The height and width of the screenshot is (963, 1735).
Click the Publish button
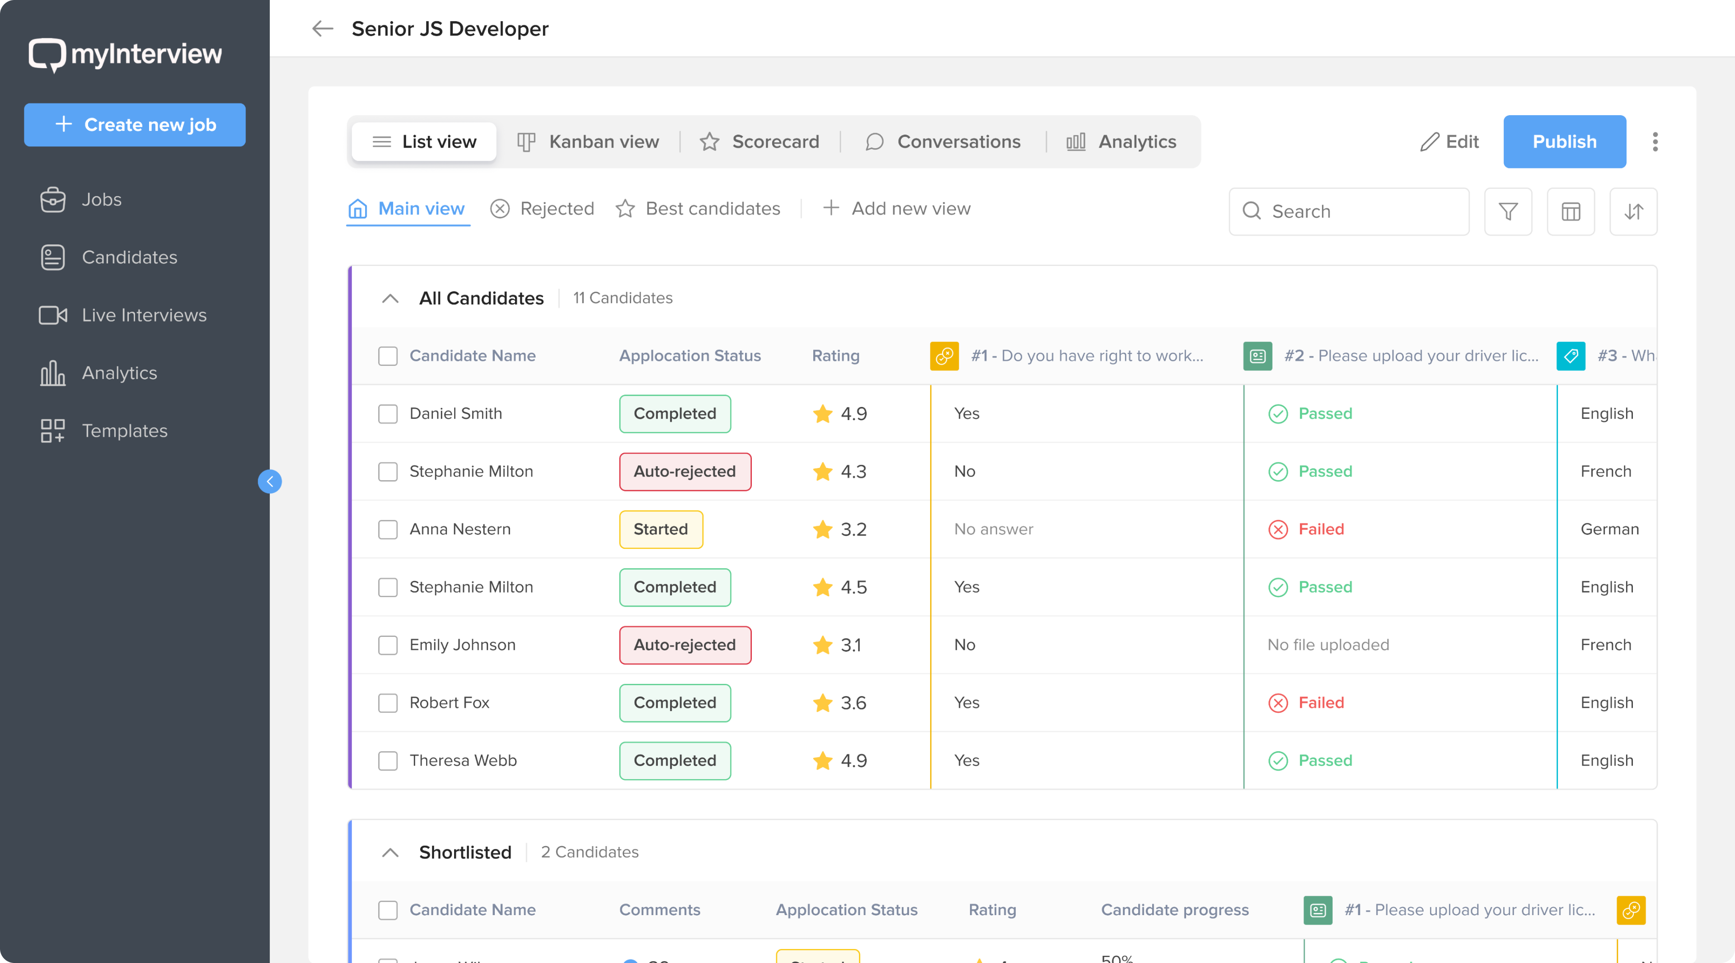(x=1564, y=141)
